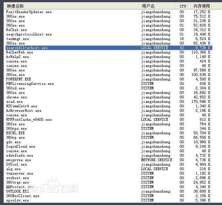Select the 360tray.exe process
This screenshot has height=205, width=222.
point(109,182)
